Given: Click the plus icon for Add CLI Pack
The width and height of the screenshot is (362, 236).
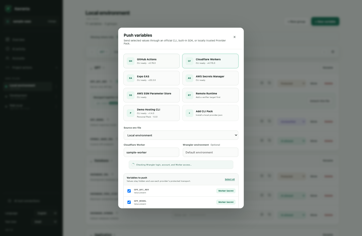Looking at the screenshot, I should (189, 113).
